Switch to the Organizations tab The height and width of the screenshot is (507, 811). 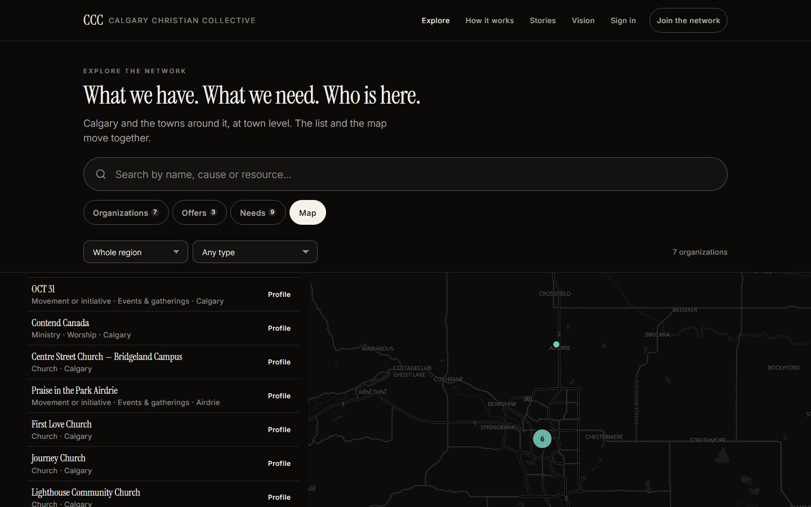tap(126, 212)
